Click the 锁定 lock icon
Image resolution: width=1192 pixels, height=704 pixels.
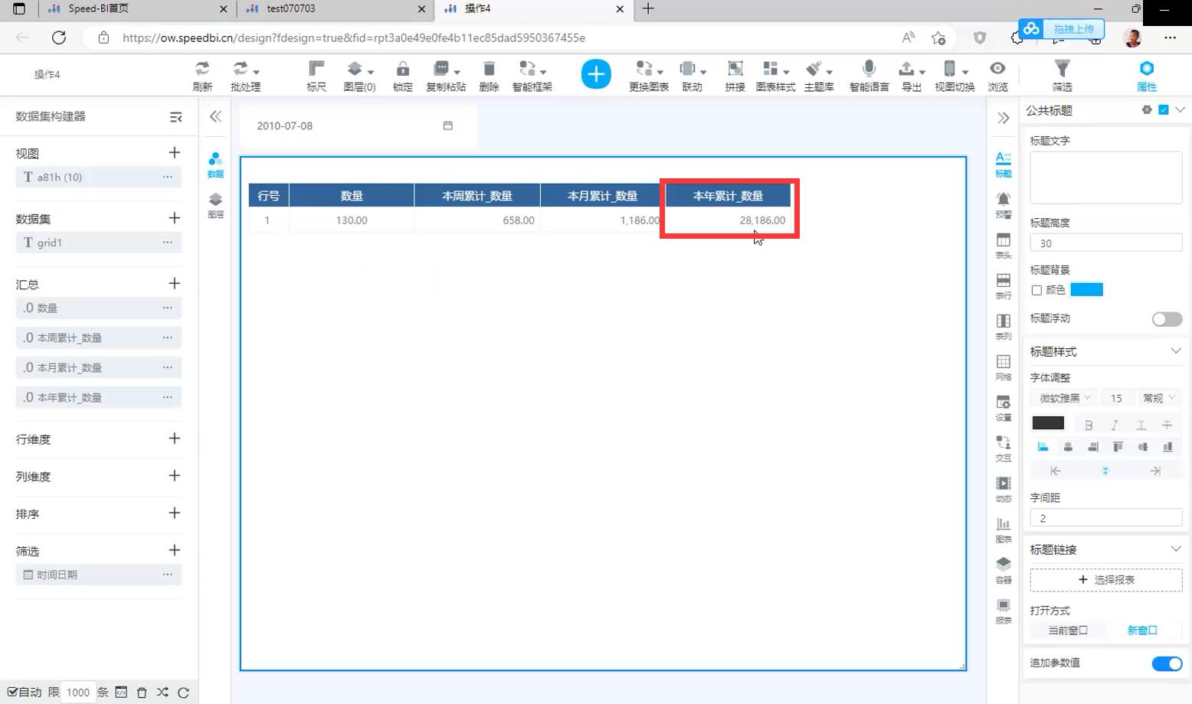click(x=403, y=75)
